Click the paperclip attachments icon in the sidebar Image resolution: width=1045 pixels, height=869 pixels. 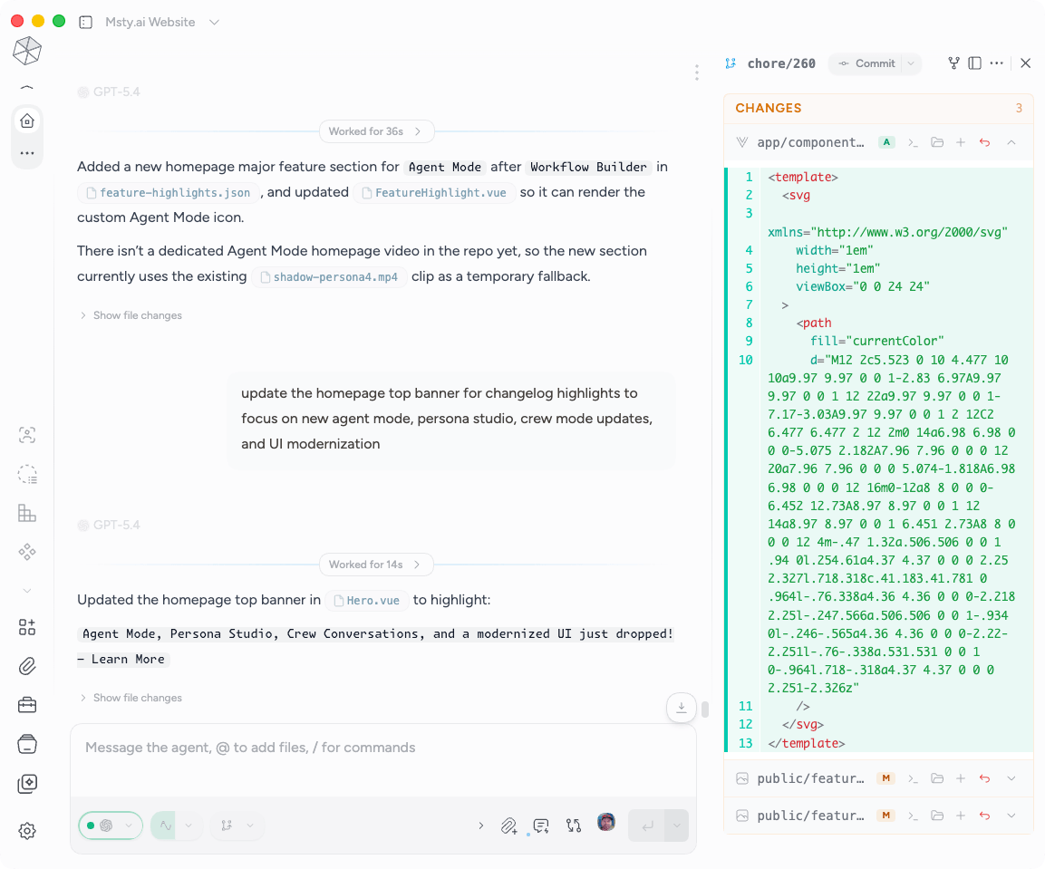[27, 667]
